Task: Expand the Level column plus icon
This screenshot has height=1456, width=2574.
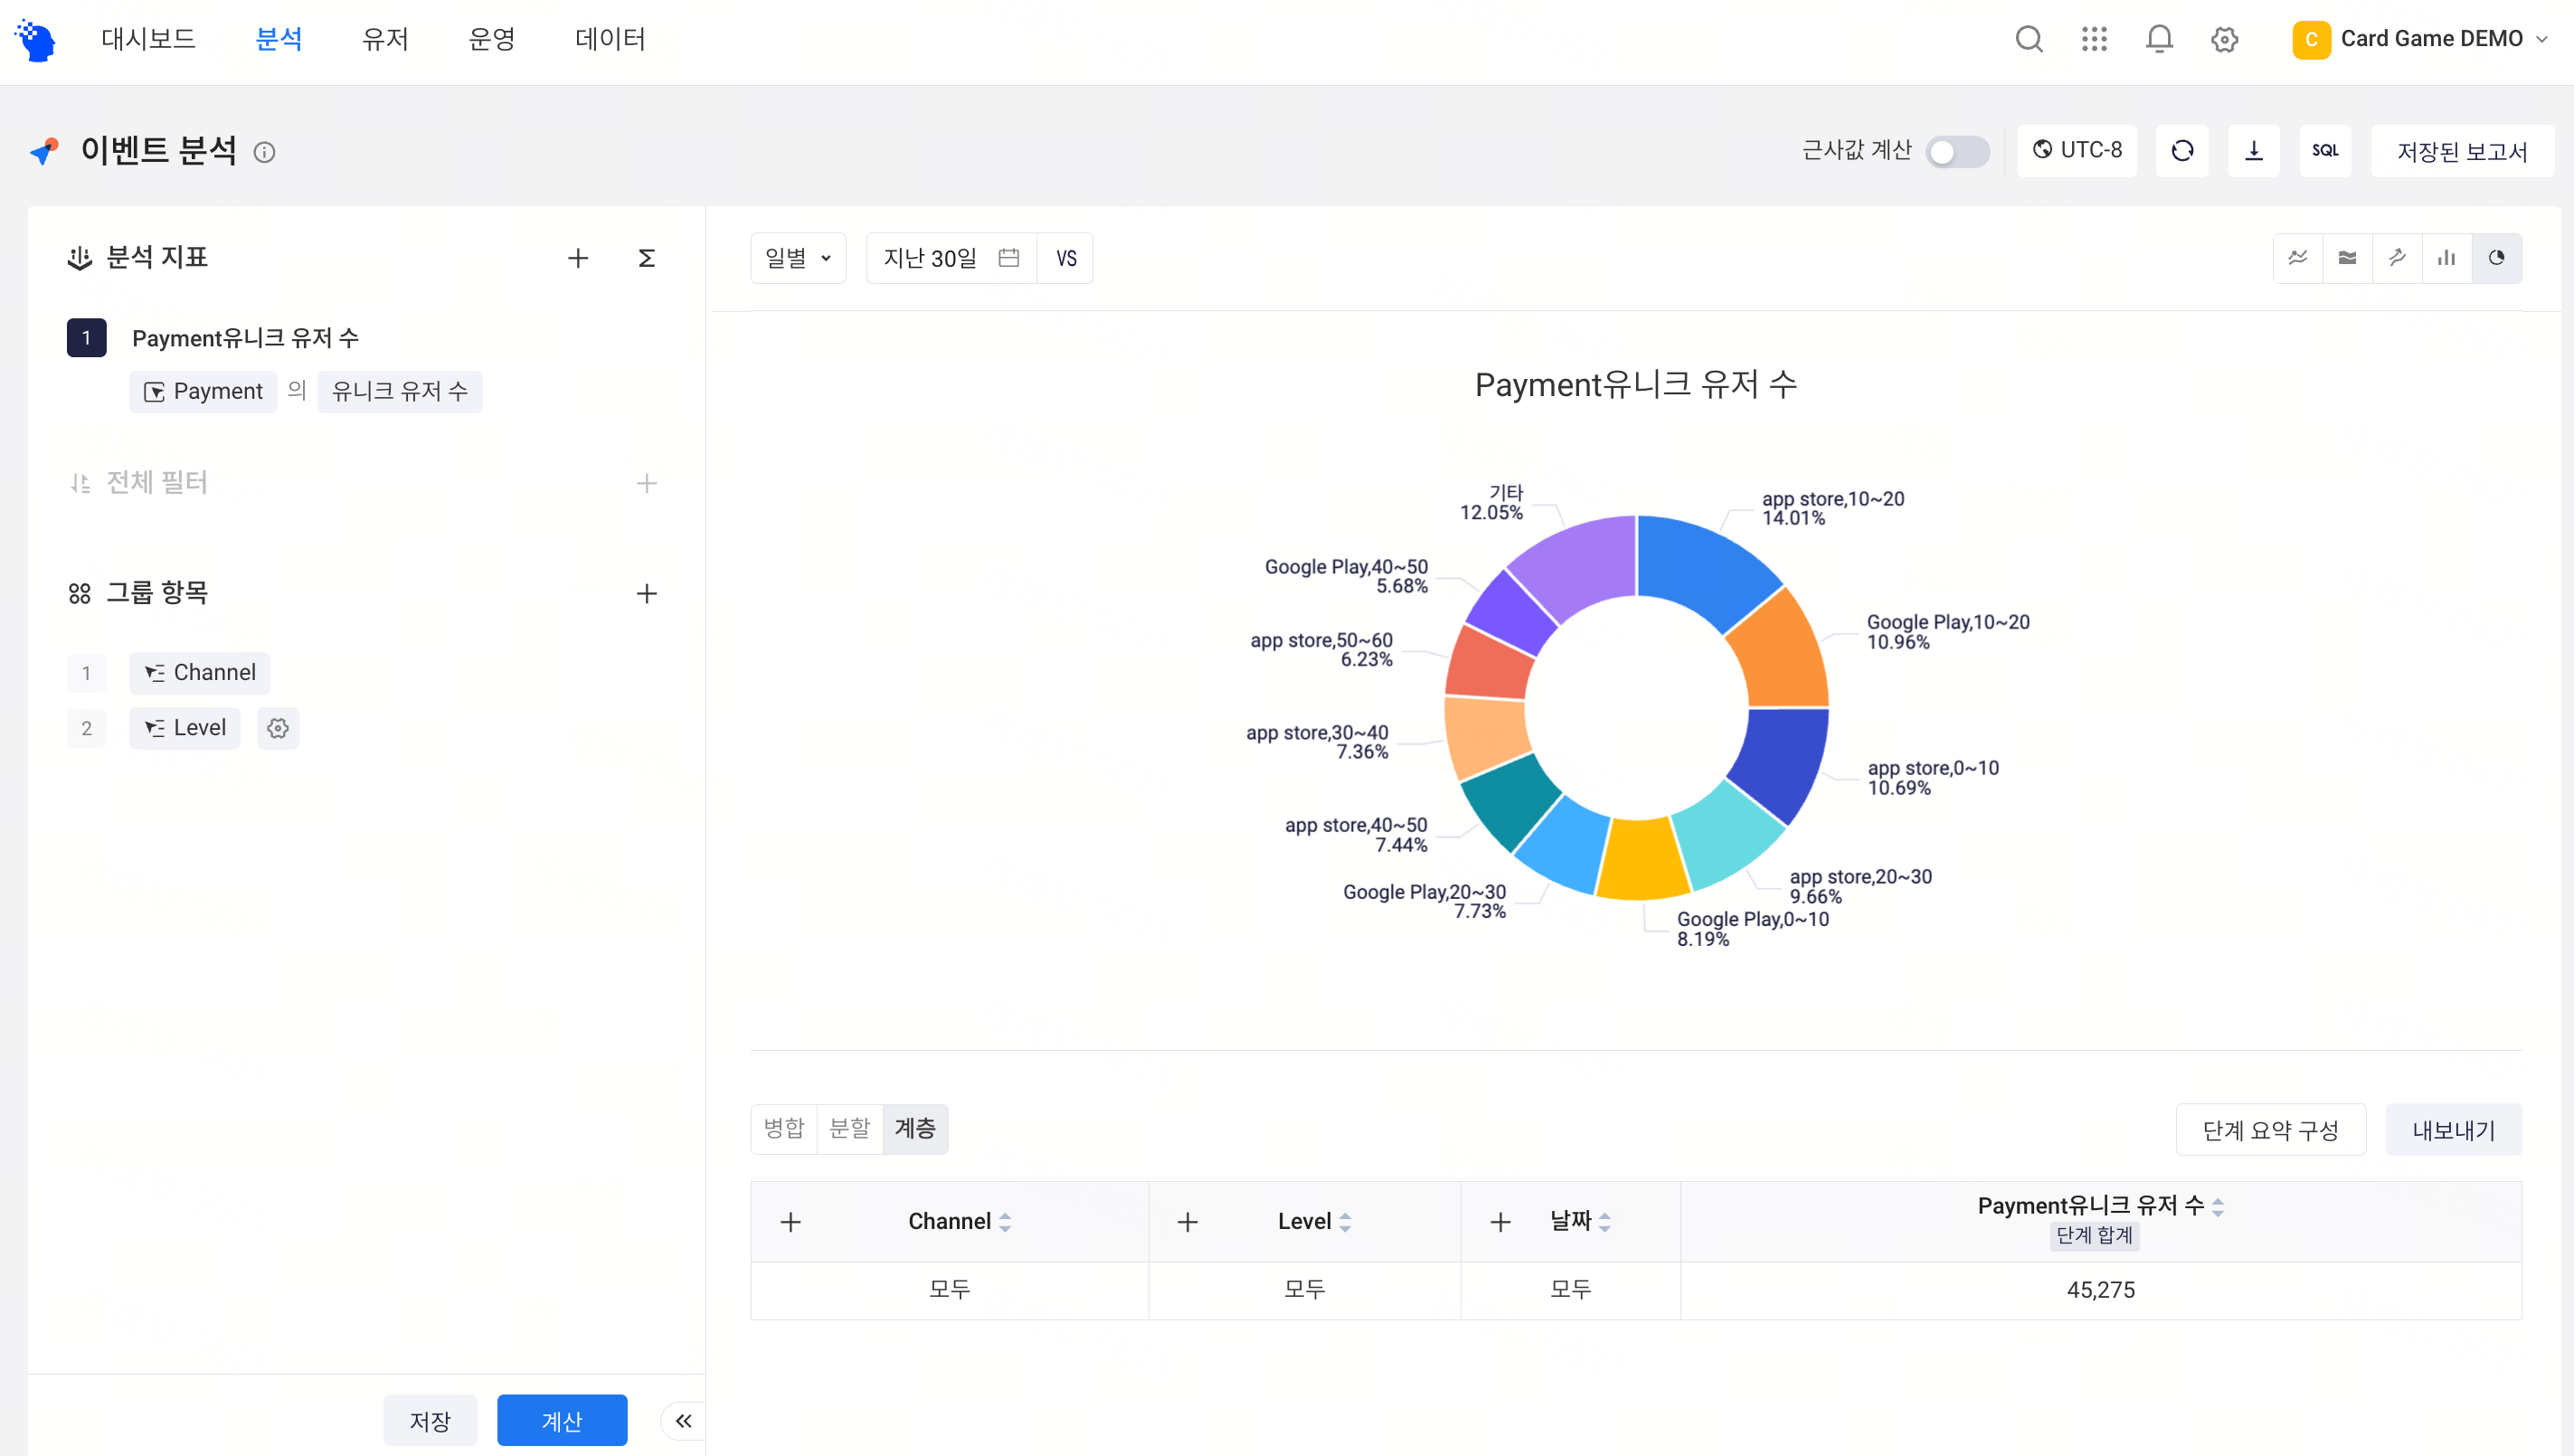Action: [1188, 1222]
